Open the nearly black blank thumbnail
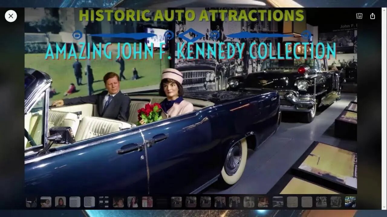 pos(162,202)
